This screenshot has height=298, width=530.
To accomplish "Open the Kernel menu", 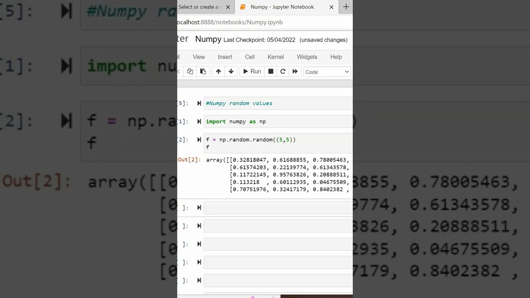I will (276, 57).
